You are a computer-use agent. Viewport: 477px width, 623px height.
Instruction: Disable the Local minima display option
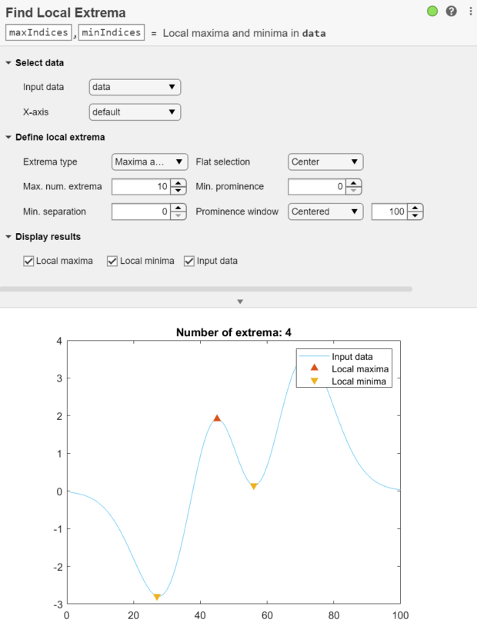click(112, 261)
